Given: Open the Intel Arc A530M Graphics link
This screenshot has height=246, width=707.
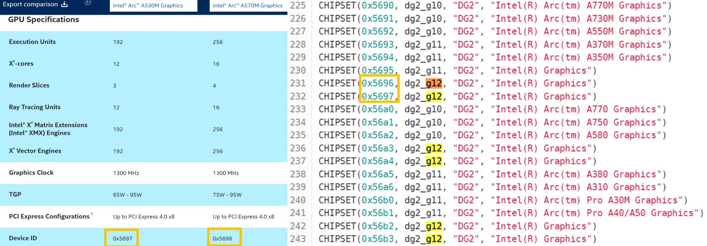Looking at the screenshot, I should [148, 6].
